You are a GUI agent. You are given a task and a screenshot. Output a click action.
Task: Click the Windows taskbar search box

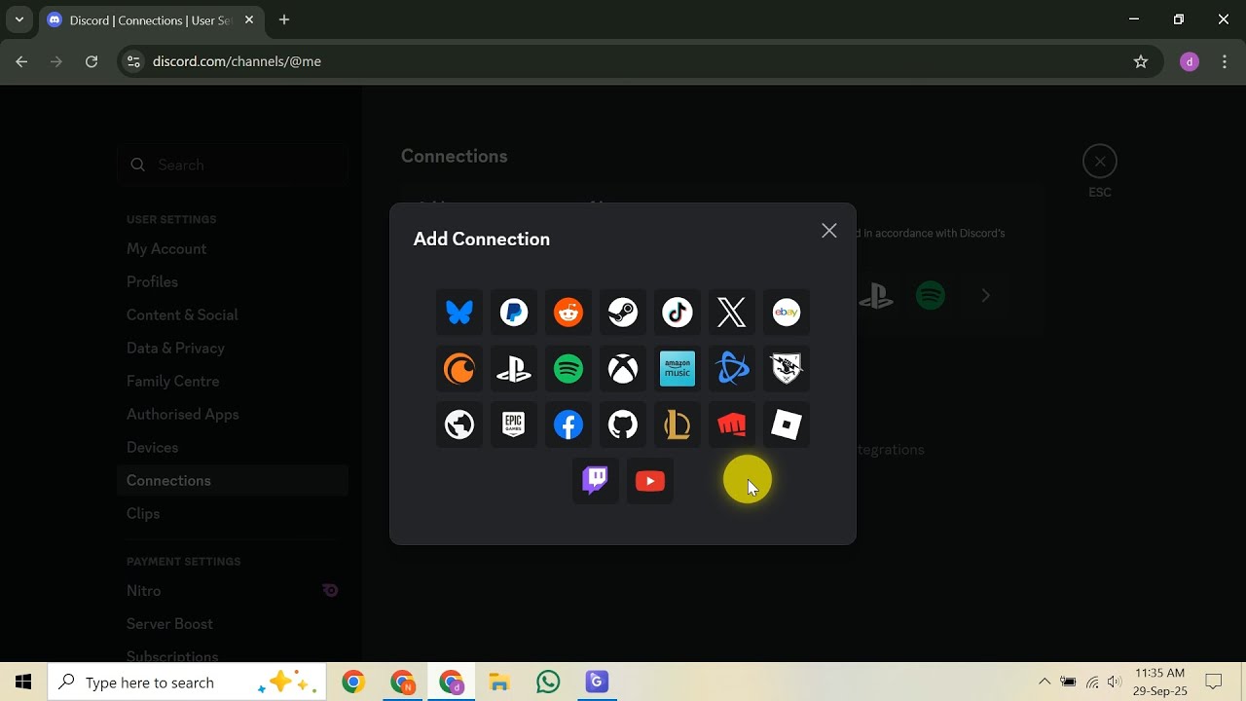[188, 682]
